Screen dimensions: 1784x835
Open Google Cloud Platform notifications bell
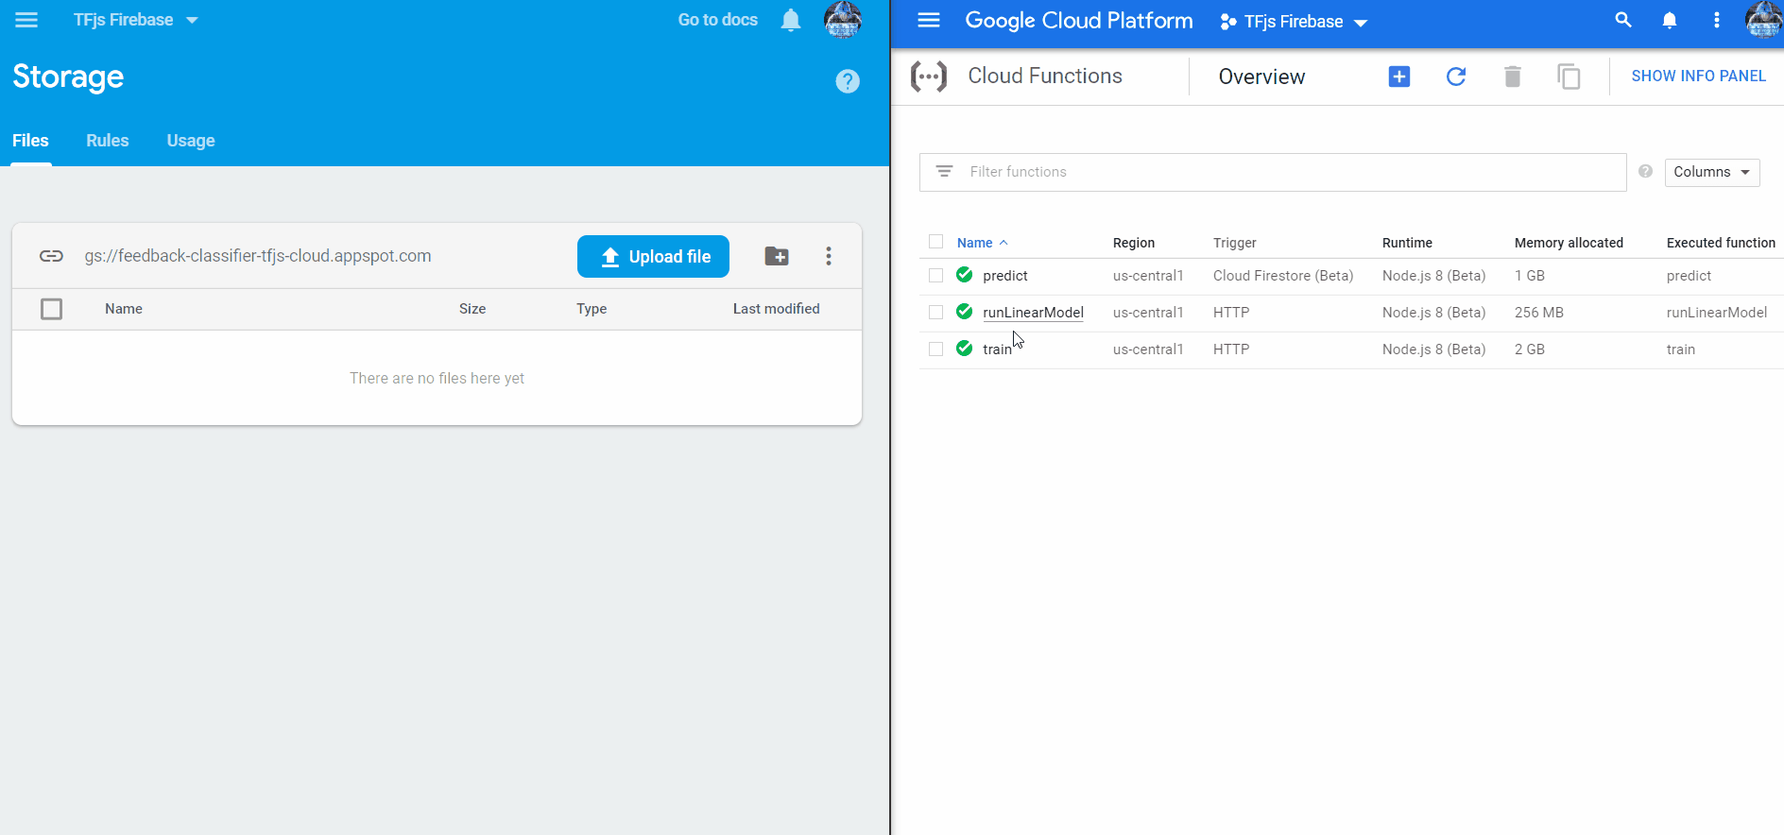point(1670,20)
